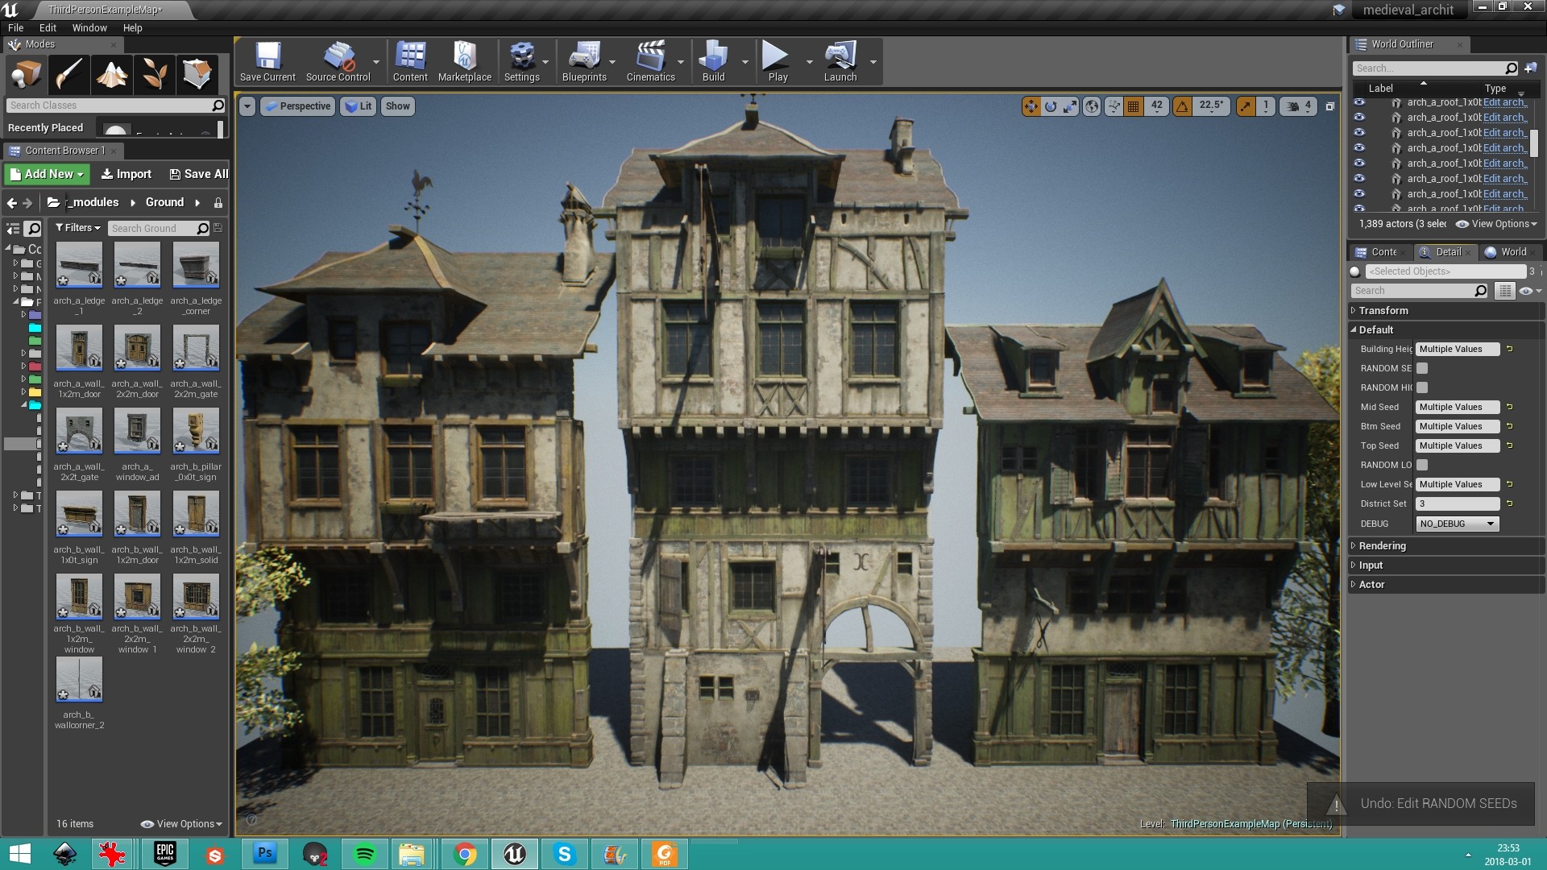Viewport: 1547px width, 870px height.
Task: Open Photoshop from the taskbar
Action: click(264, 854)
